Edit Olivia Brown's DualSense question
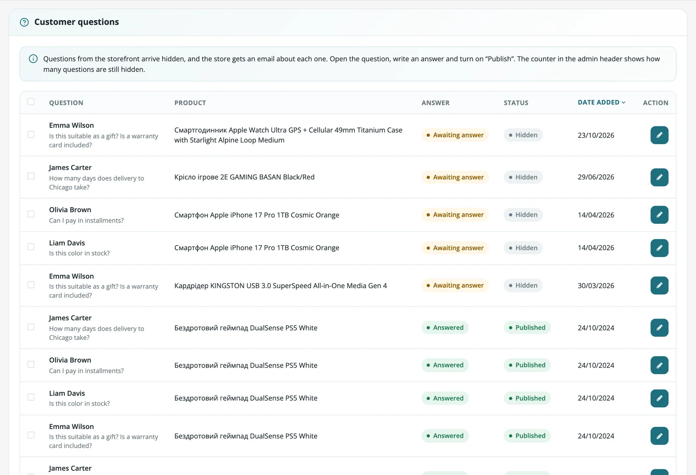This screenshot has width=696, height=475. coord(659,365)
